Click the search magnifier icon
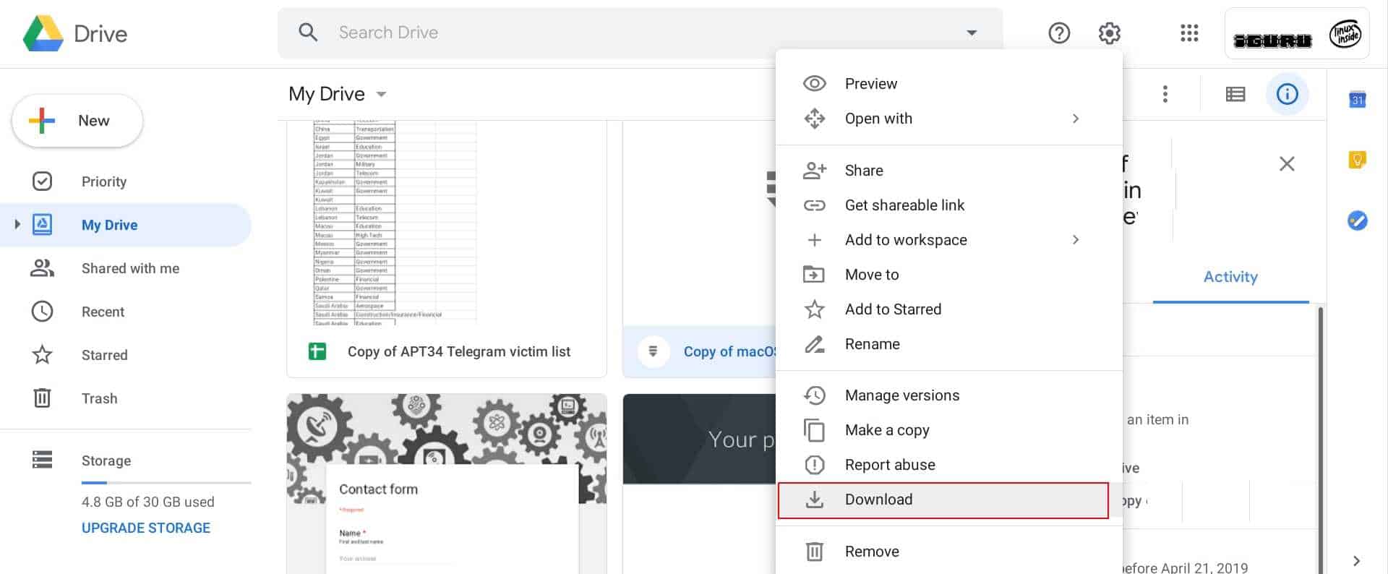This screenshot has width=1388, height=574. tap(308, 33)
